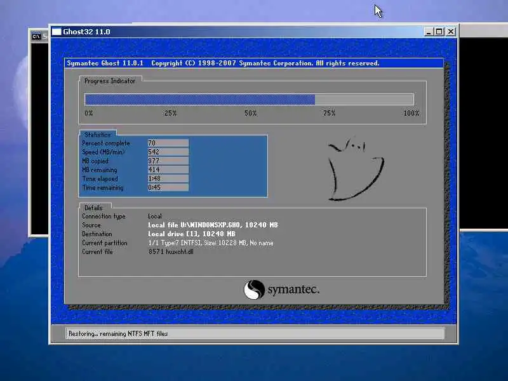Click the Speed (MB/min) label

pos(104,152)
